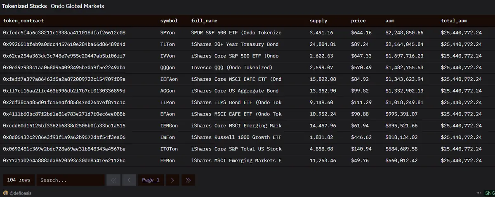Image resolution: width=495 pixels, height=197 pixels.
Task: Click the 15,822.08 supply value
Action: (323, 79)
